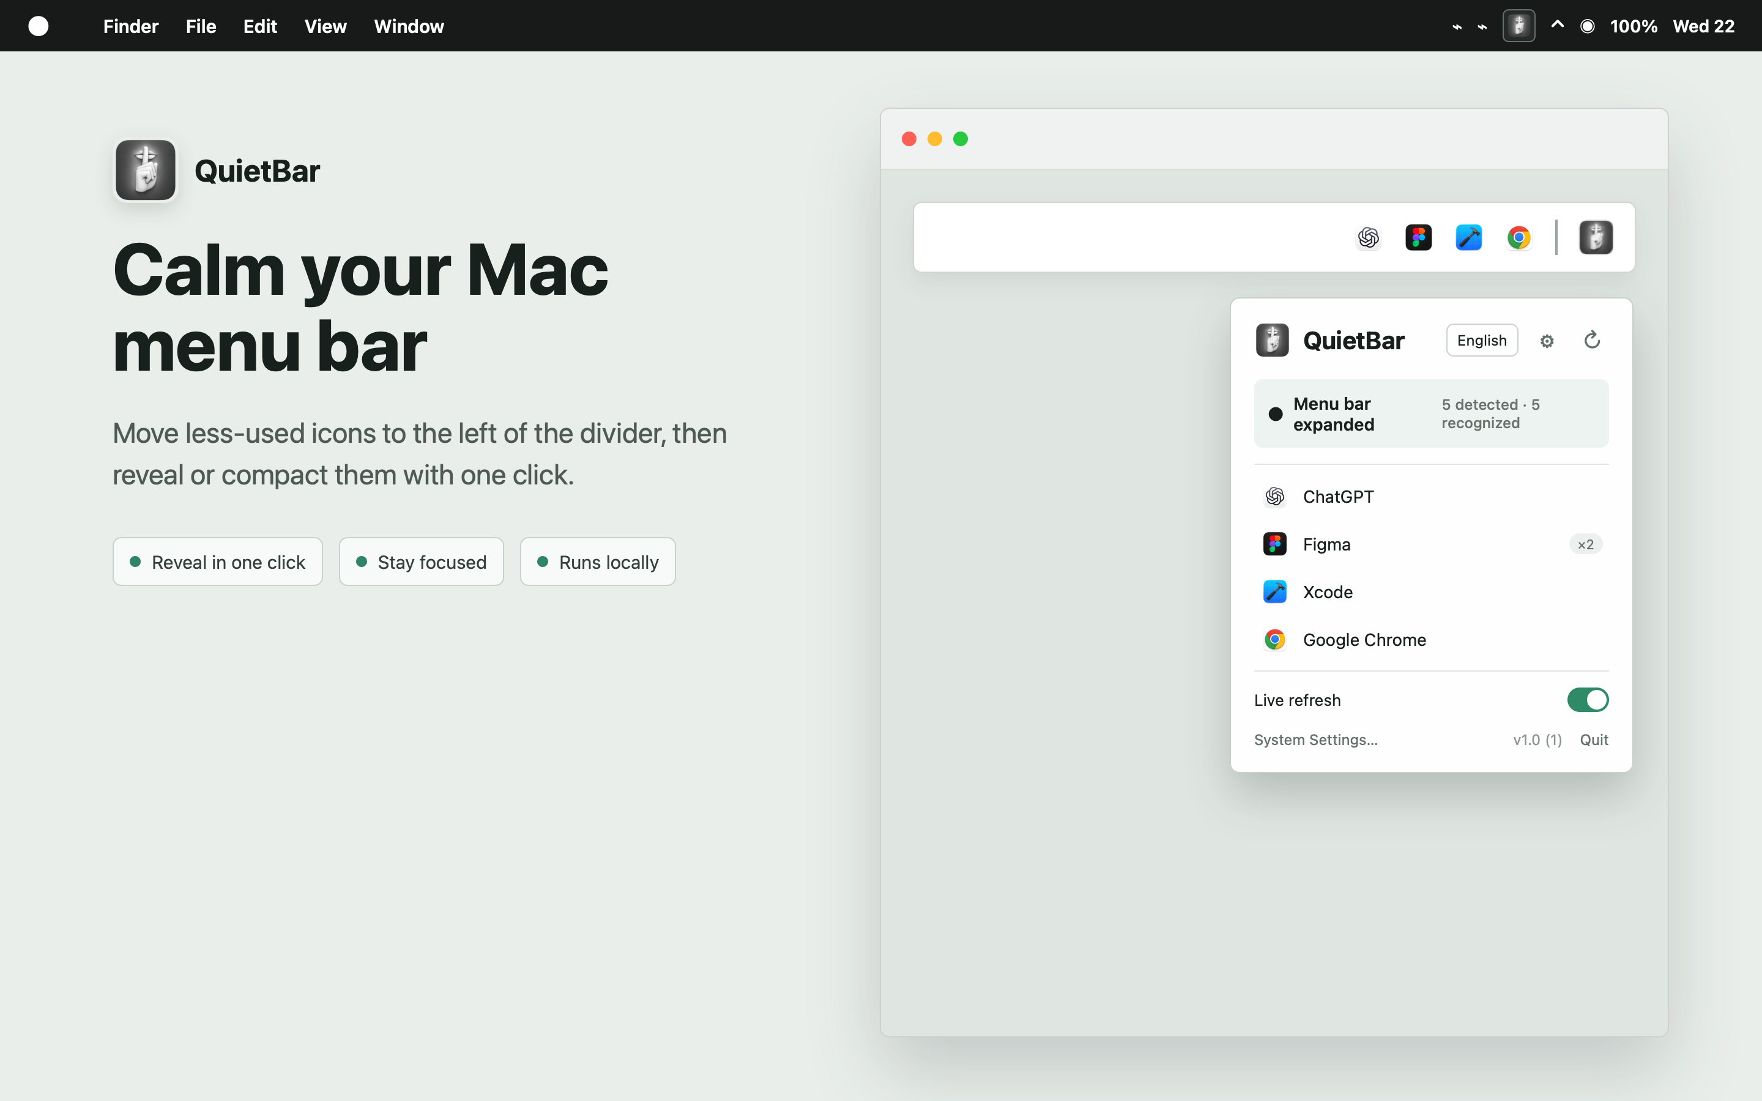Refresh the list with the circular arrow icon

[x=1593, y=340]
